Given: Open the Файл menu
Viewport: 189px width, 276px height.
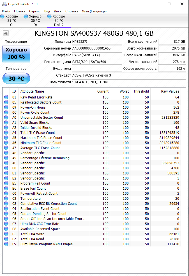Looking at the screenshot, I should pos(6,11).
